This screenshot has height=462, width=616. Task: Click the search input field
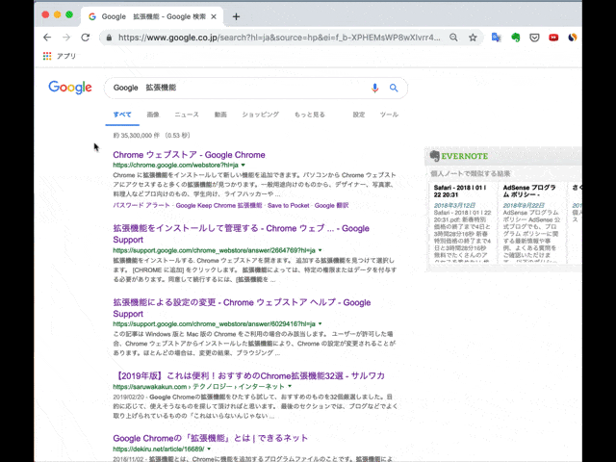(240, 88)
